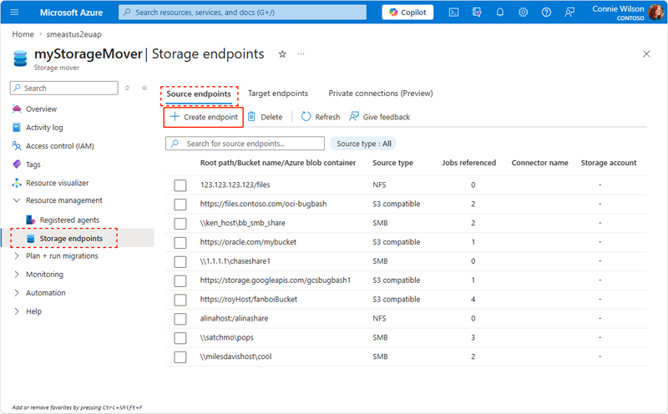
Task: Open the notifications bell
Action: [499, 13]
